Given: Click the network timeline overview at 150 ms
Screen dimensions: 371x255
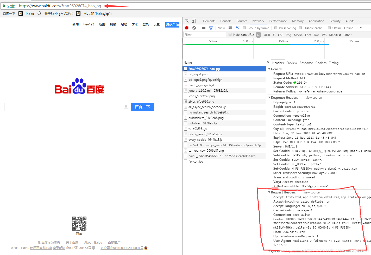Looking at the screenshot, I should coord(283,41).
